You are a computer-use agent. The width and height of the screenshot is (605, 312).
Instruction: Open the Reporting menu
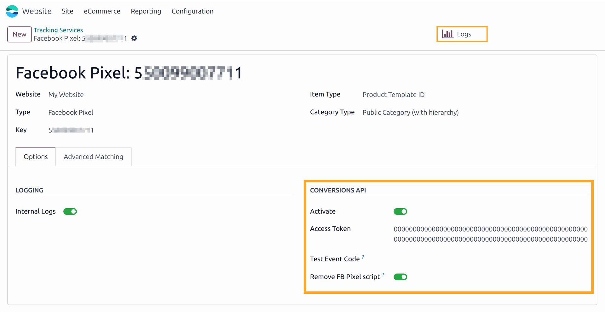click(x=146, y=11)
